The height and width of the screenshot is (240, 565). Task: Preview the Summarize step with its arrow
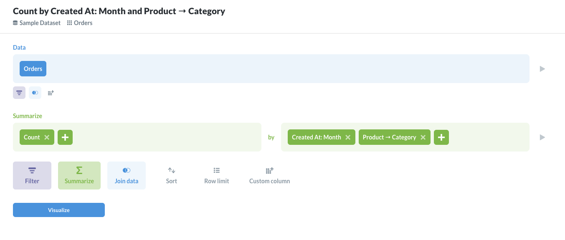(542, 137)
